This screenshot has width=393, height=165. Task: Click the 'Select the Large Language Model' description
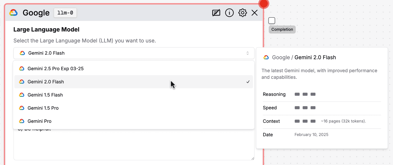pos(85,41)
